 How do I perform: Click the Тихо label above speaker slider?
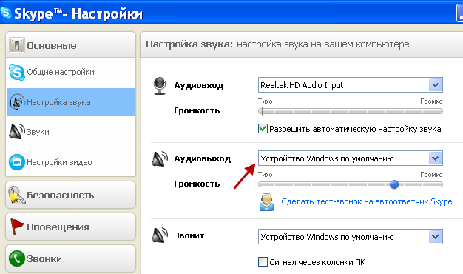click(x=266, y=175)
